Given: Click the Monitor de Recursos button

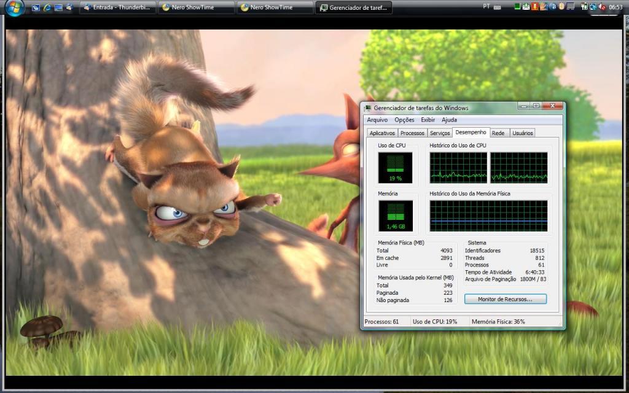Looking at the screenshot, I should coord(504,299).
